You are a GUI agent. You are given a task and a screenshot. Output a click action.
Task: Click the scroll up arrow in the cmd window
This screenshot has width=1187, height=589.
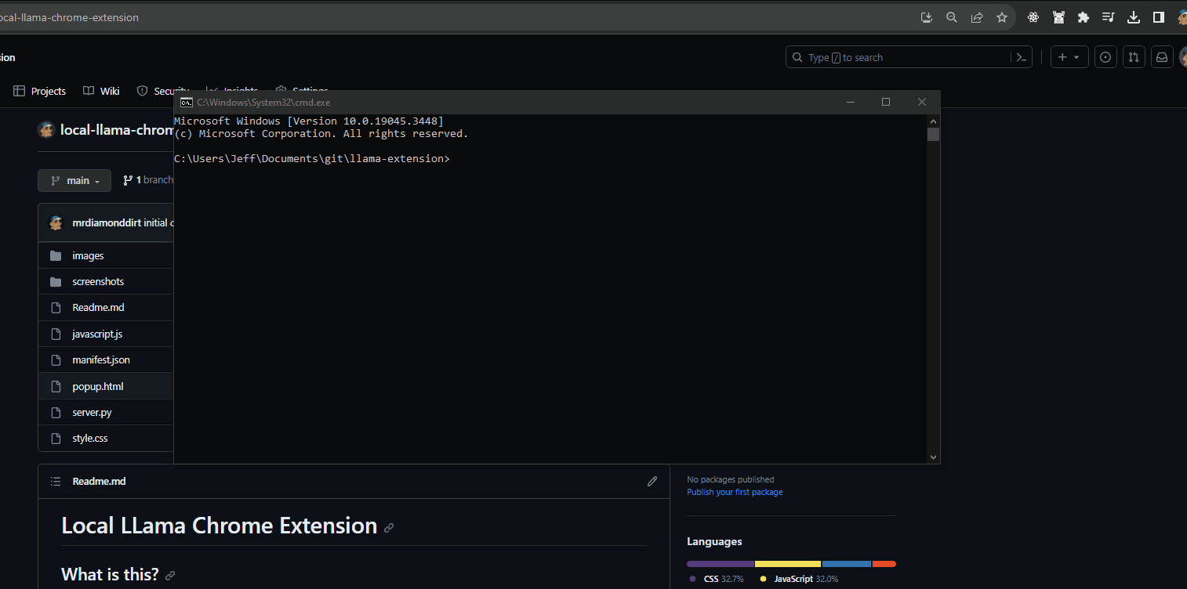click(933, 121)
